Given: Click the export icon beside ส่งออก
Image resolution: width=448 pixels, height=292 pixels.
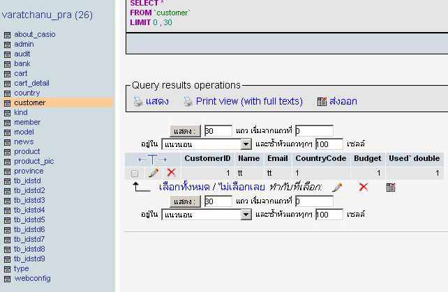Looking at the screenshot, I should 322,101.
